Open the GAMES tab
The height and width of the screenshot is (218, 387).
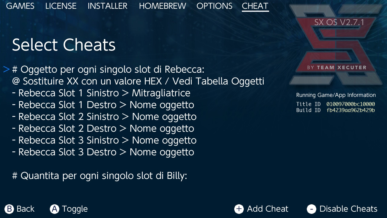(20, 6)
